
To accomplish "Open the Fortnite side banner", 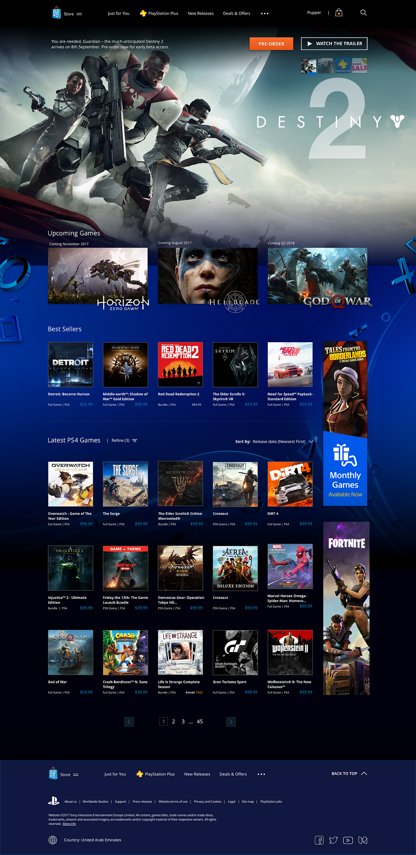I will pos(347,608).
